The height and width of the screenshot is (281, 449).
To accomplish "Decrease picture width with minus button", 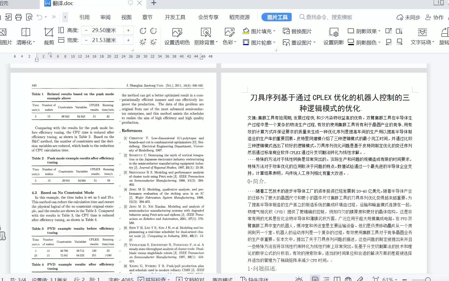I will [86, 40].
